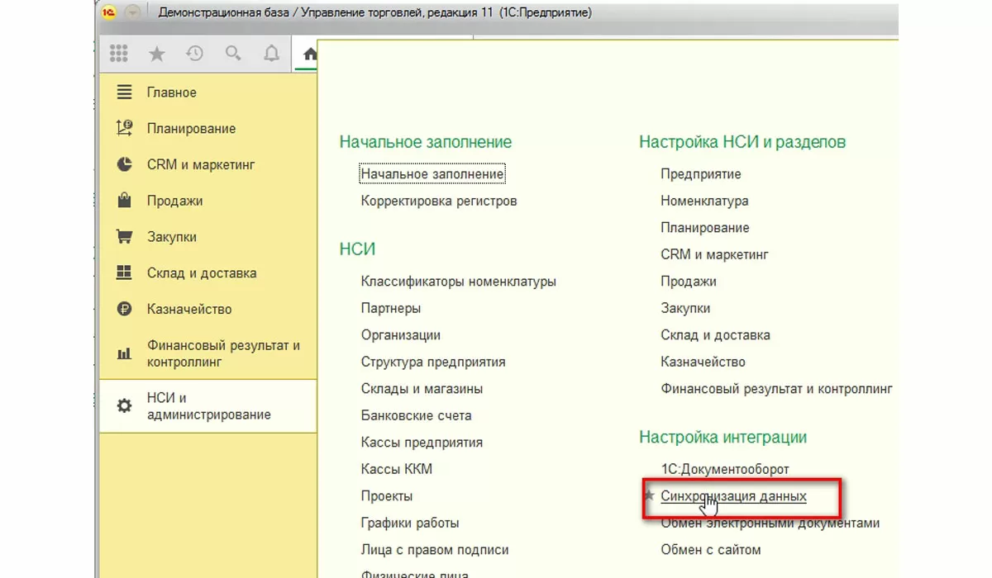This screenshot has height=578, width=992.
Task: Click the CRM pie chart icon
Action: pos(124,164)
